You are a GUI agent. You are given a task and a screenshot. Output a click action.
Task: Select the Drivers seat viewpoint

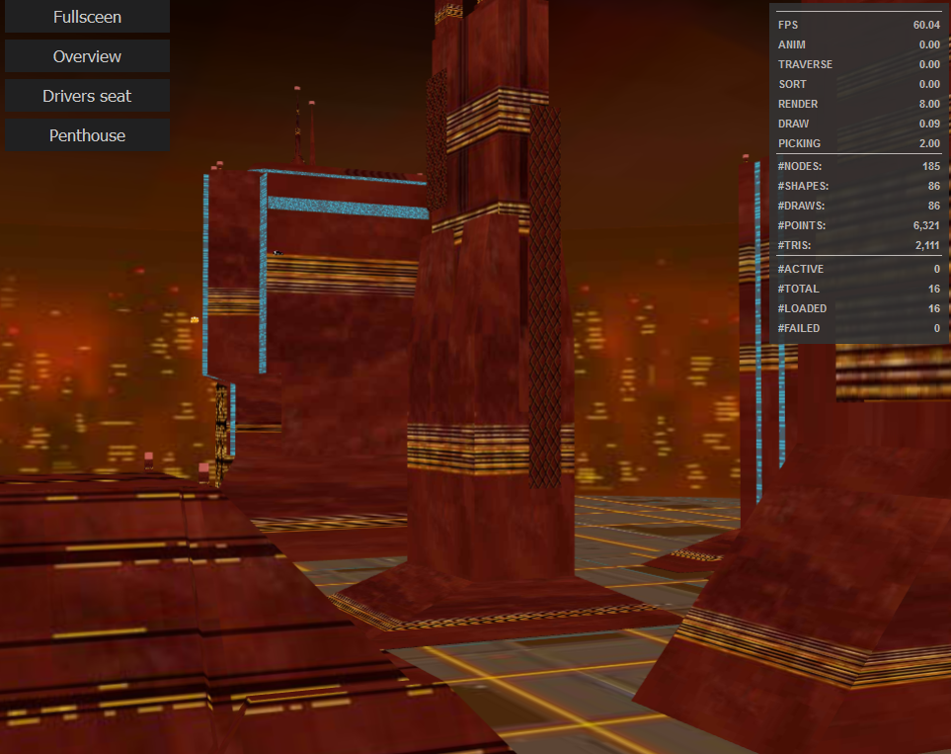coord(87,95)
